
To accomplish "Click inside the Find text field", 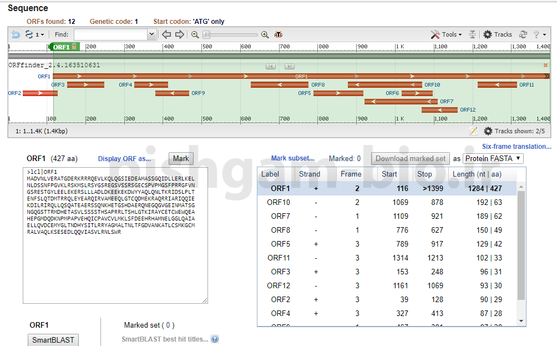I will click(110, 34).
